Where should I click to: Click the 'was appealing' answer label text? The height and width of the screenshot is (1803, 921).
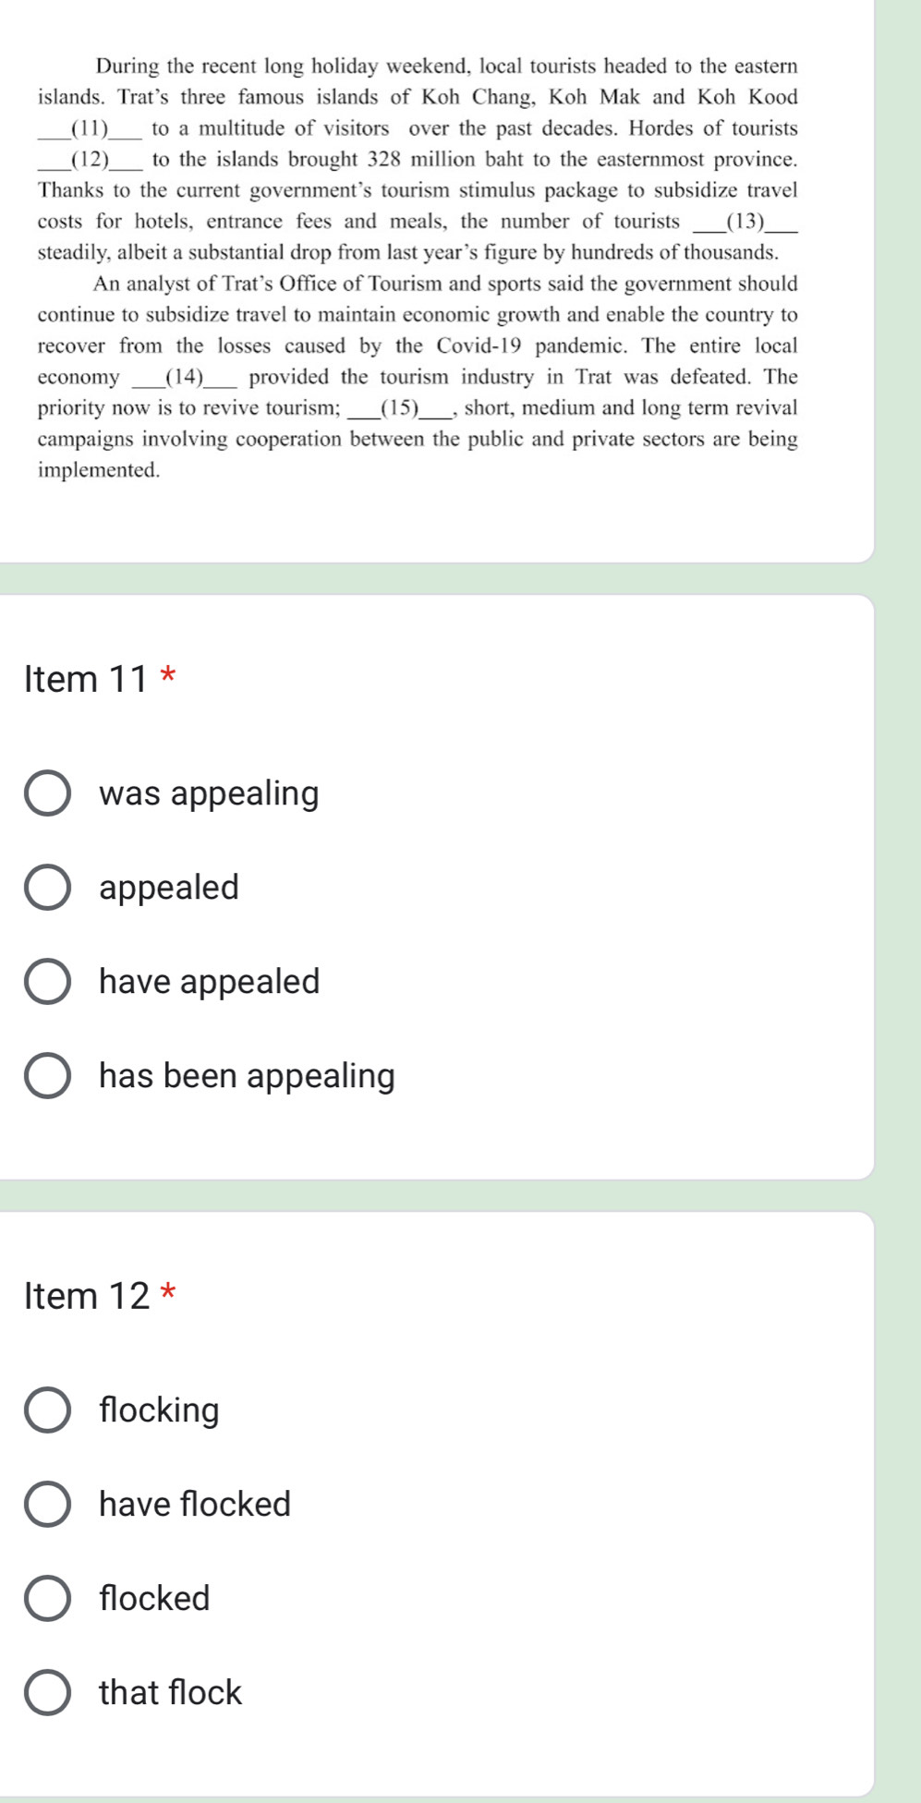coord(209,793)
